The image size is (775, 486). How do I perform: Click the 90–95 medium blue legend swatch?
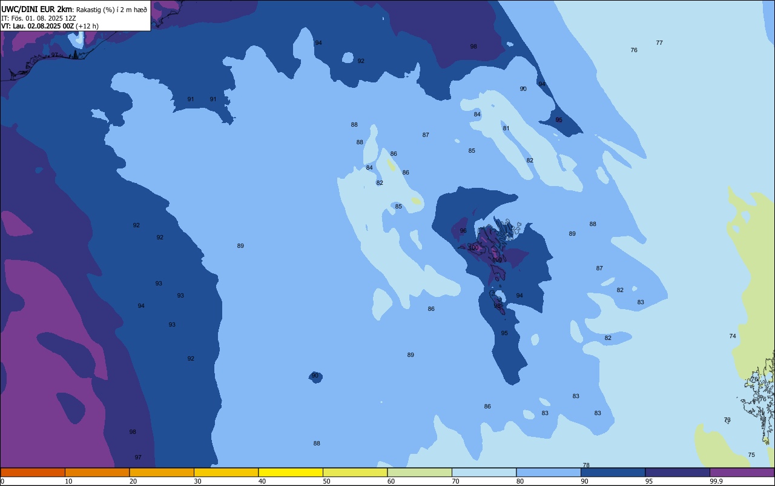613,472
